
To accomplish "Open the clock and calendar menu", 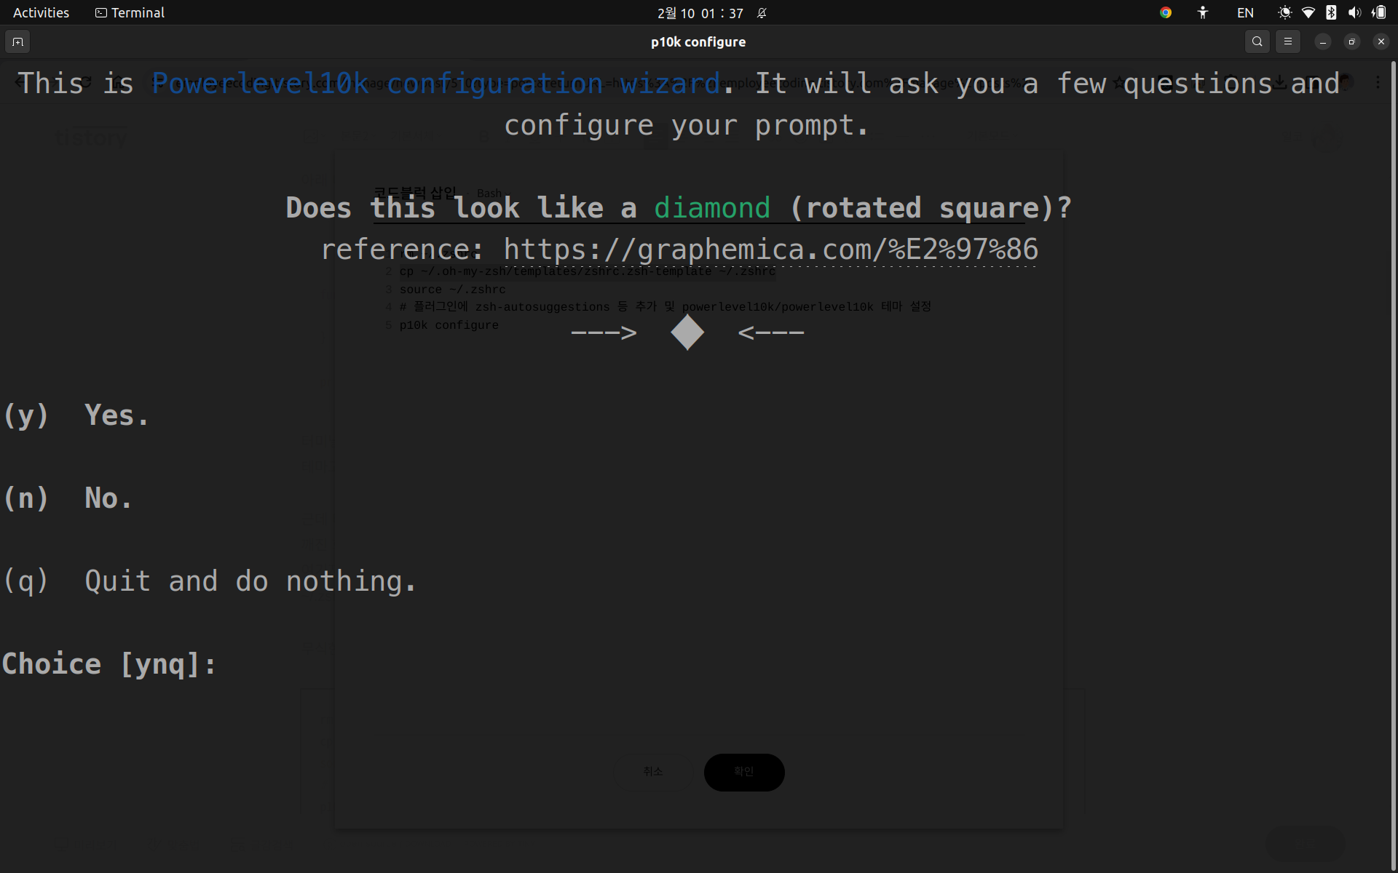I will coord(699,13).
